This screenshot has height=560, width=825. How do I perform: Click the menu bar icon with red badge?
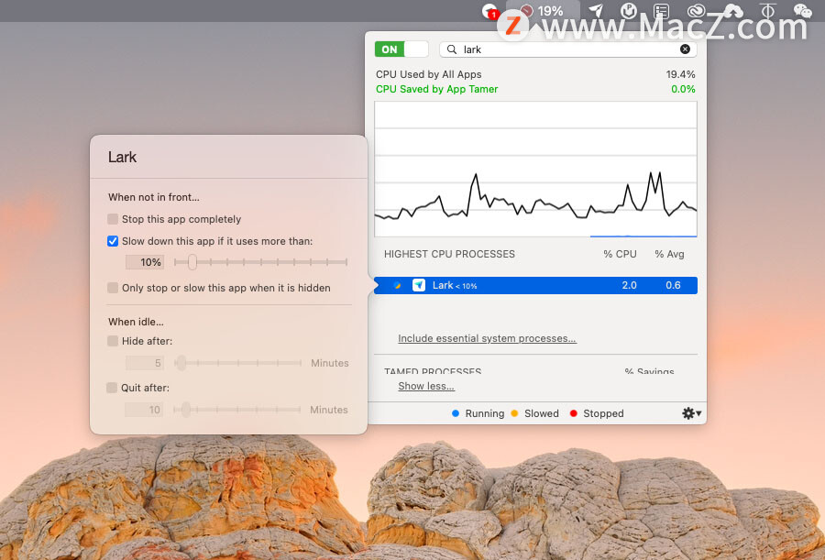coord(489,10)
